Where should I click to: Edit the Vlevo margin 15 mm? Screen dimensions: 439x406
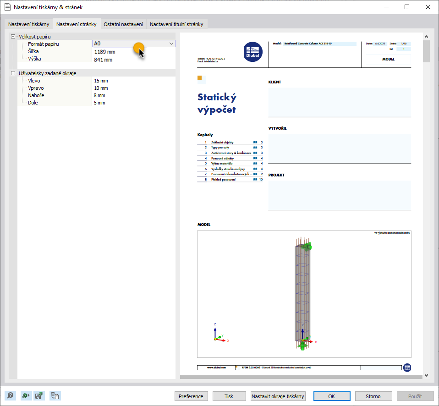[x=101, y=81]
